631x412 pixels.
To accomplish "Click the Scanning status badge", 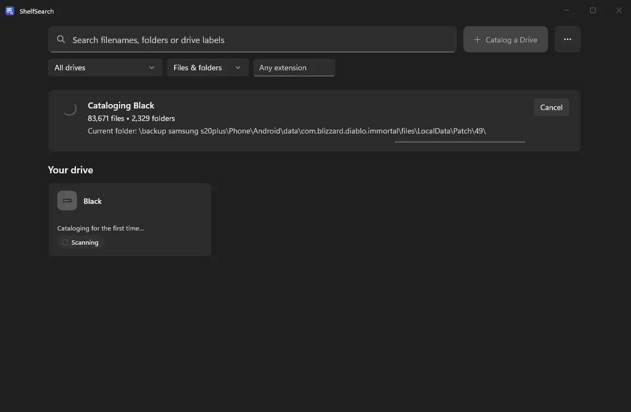I will (x=81, y=243).
